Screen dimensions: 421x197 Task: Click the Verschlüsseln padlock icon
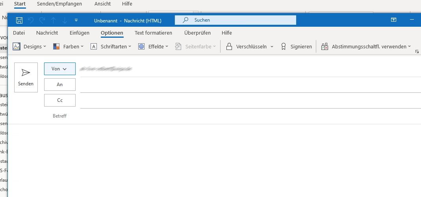click(x=229, y=46)
